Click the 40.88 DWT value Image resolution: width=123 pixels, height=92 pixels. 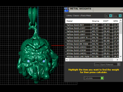[x=106, y=41]
